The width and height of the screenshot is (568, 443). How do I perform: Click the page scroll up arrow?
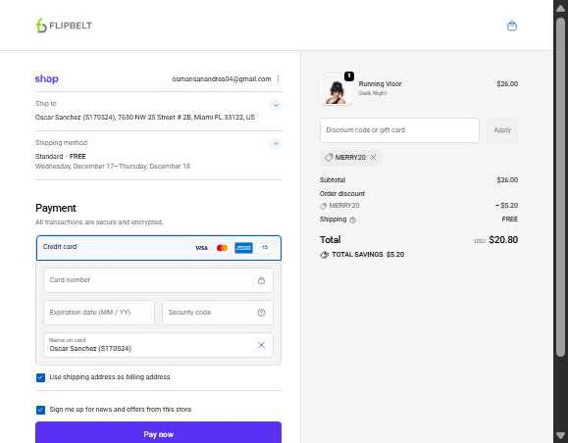[560, 8]
